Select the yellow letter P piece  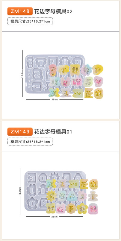point(98,70)
